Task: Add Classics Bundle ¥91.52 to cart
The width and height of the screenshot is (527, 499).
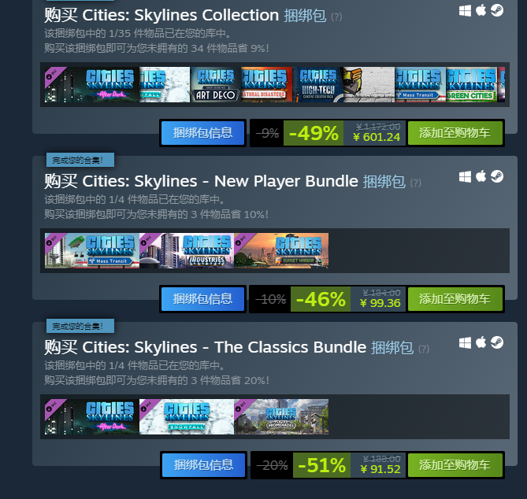Action: pos(455,465)
